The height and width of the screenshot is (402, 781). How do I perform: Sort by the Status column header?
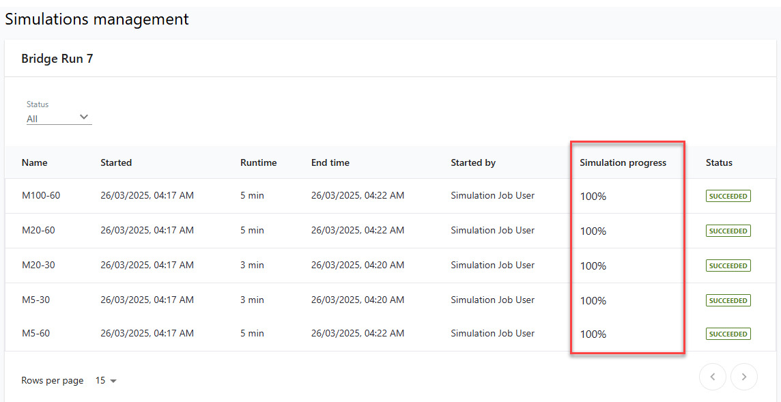[719, 162]
